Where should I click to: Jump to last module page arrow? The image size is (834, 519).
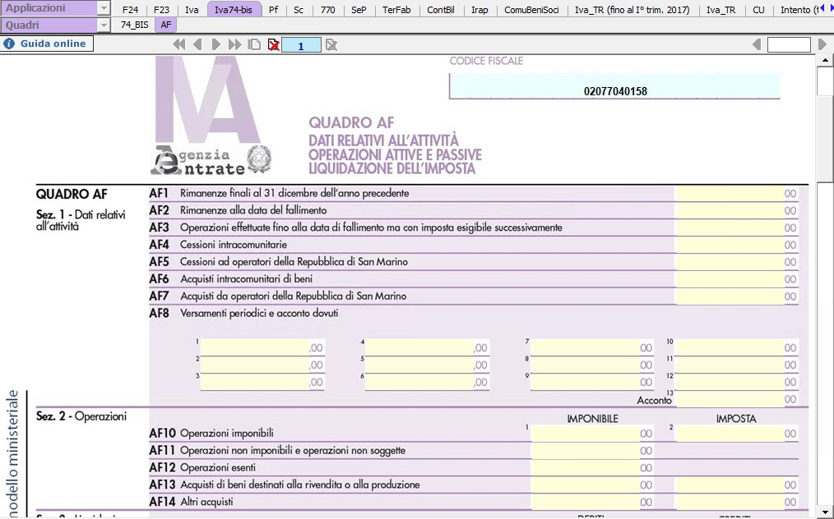[x=234, y=45]
